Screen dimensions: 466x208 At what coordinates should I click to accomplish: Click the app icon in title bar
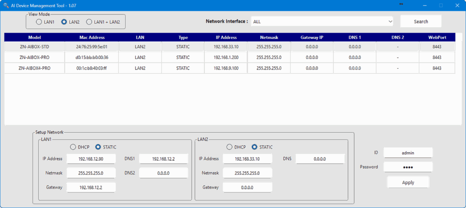[x=5, y=5]
